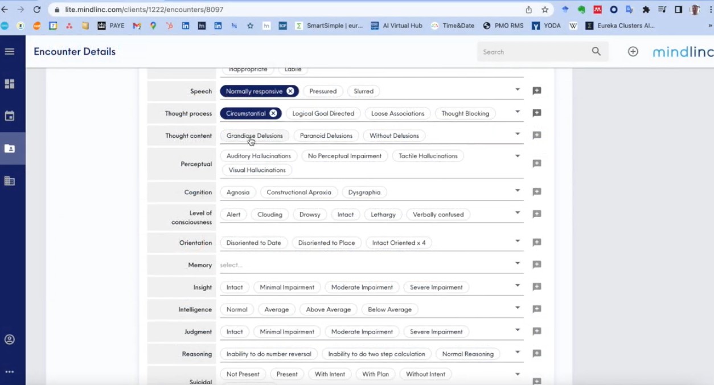Click the search magnifier icon
Image resolution: width=714 pixels, height=385 pixels.
(x=596, y=51)
